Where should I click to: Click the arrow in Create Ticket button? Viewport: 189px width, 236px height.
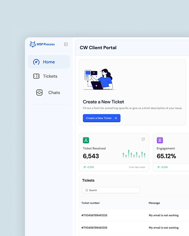pyautogui.click(x=115, y=118)
